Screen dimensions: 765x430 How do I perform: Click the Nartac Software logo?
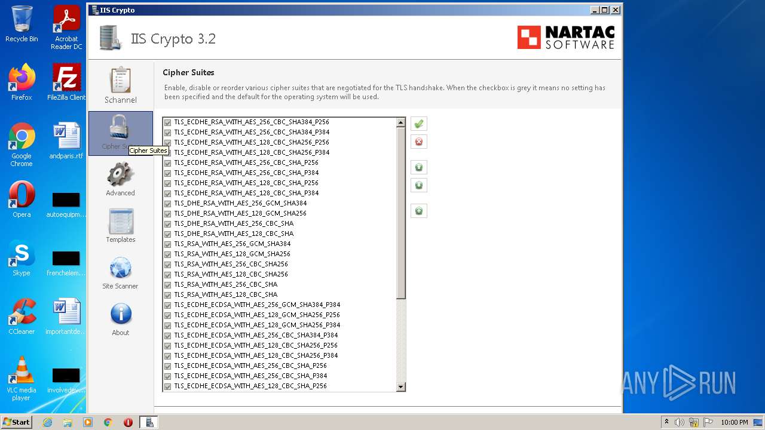tap(565, 38)
